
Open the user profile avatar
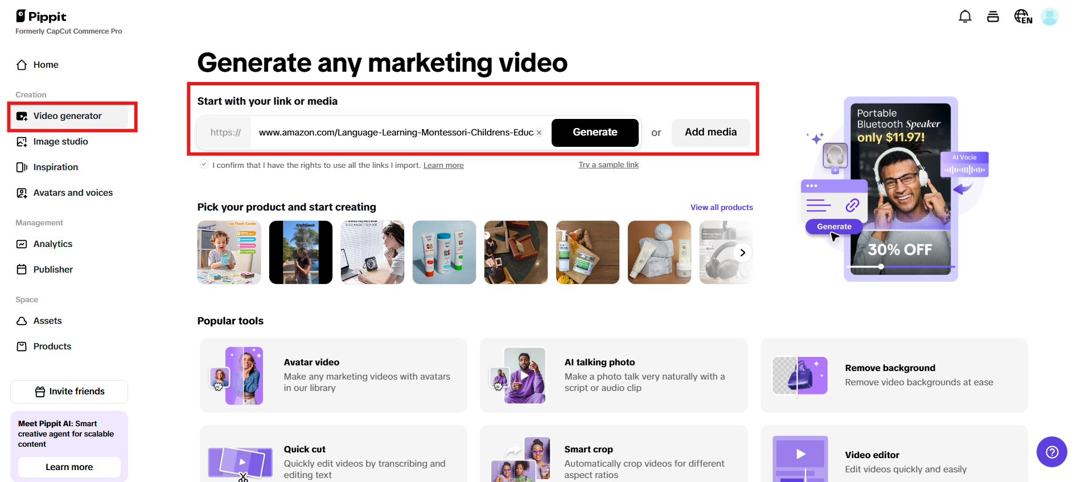coord(1049,17)
